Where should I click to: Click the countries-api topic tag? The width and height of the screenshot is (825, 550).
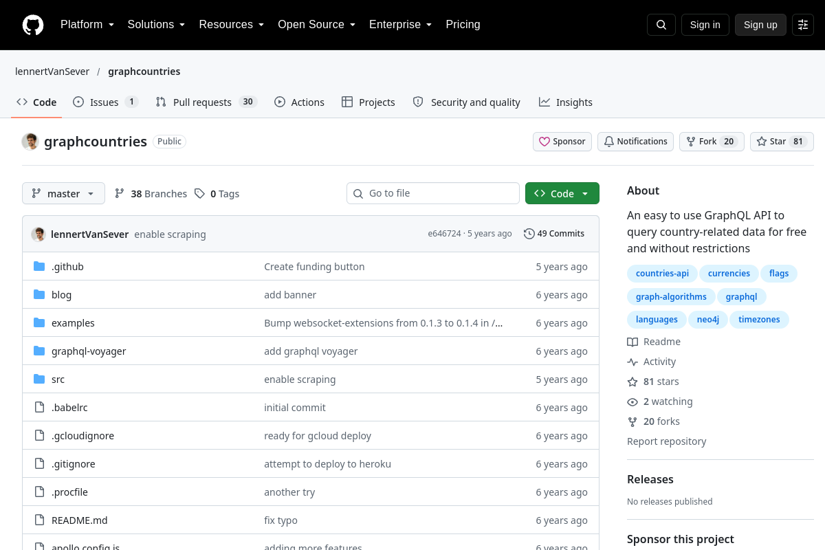662,274
